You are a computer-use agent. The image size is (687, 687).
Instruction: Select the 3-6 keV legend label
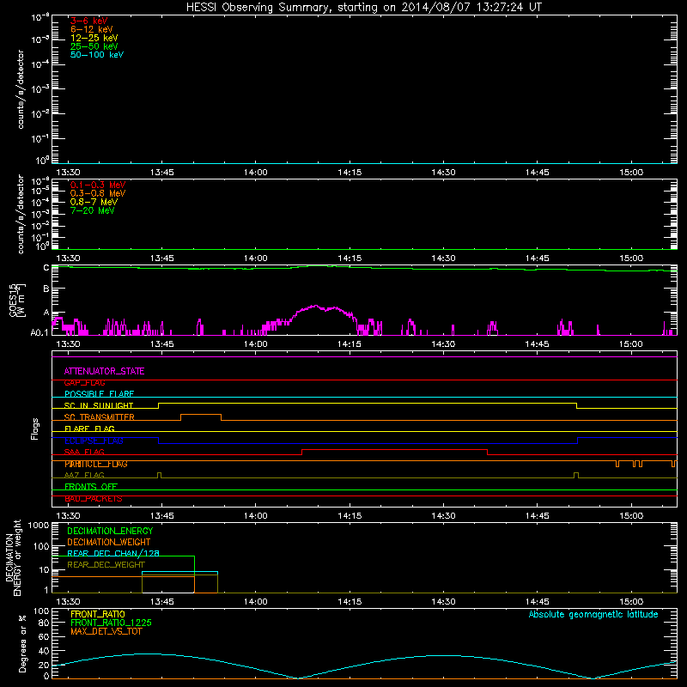tap(88, 21)
